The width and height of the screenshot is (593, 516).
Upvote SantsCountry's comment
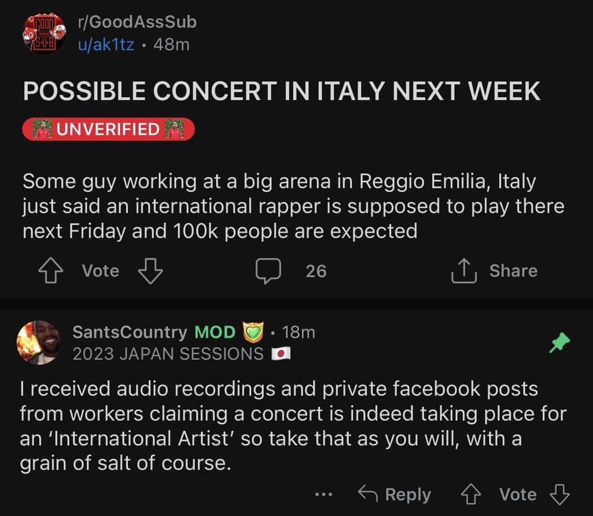click(471, 494)
